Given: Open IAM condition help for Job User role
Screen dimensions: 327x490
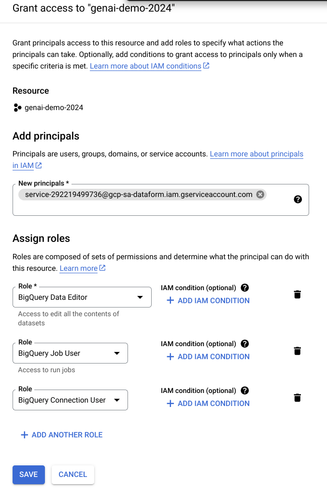Looking at the screenshot, I should click(245, 344).
